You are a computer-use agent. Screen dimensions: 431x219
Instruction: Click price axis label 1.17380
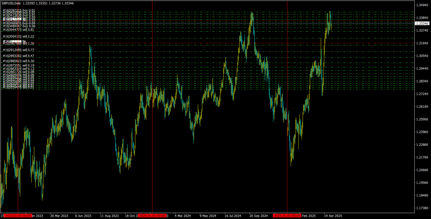[x=423, y=208]
